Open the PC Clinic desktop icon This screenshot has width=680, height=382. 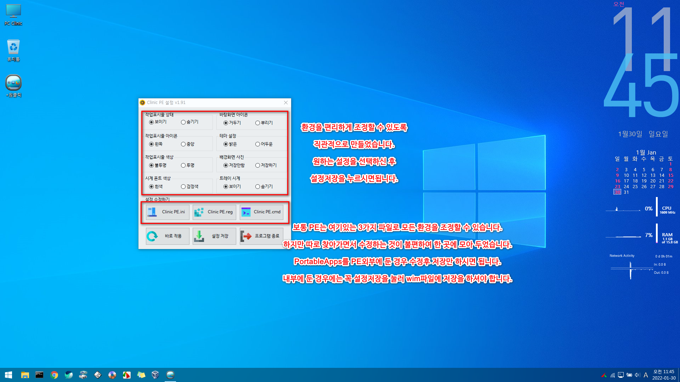point(13,15)
